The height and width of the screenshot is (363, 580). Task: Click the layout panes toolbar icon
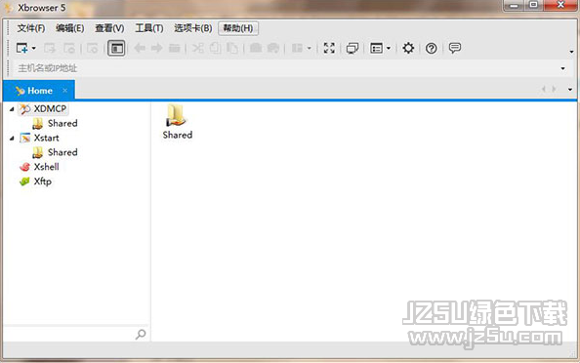pyautogui.click(x=297, y=49)
